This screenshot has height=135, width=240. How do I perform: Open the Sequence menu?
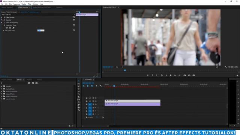pyautogui.click(x=16, y=4)
